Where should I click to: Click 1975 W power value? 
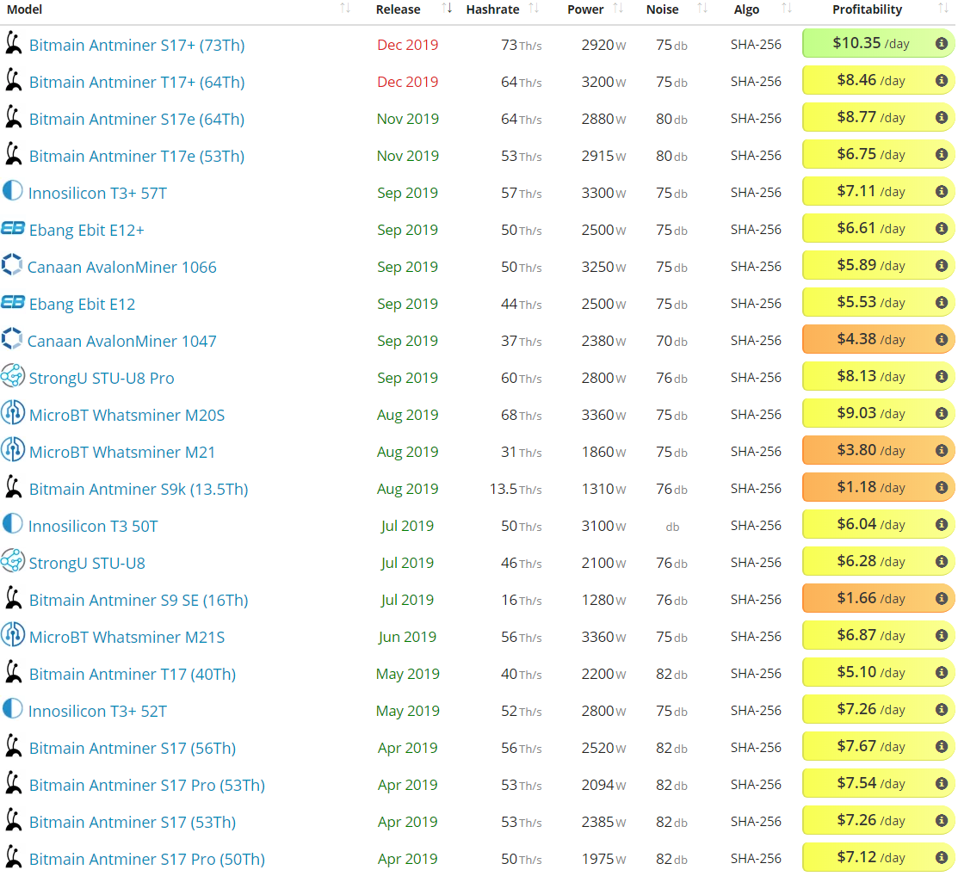(603, 859)
